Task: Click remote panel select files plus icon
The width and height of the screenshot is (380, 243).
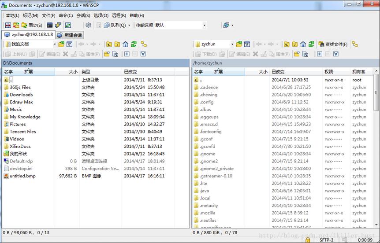Action: click(320, 54)
